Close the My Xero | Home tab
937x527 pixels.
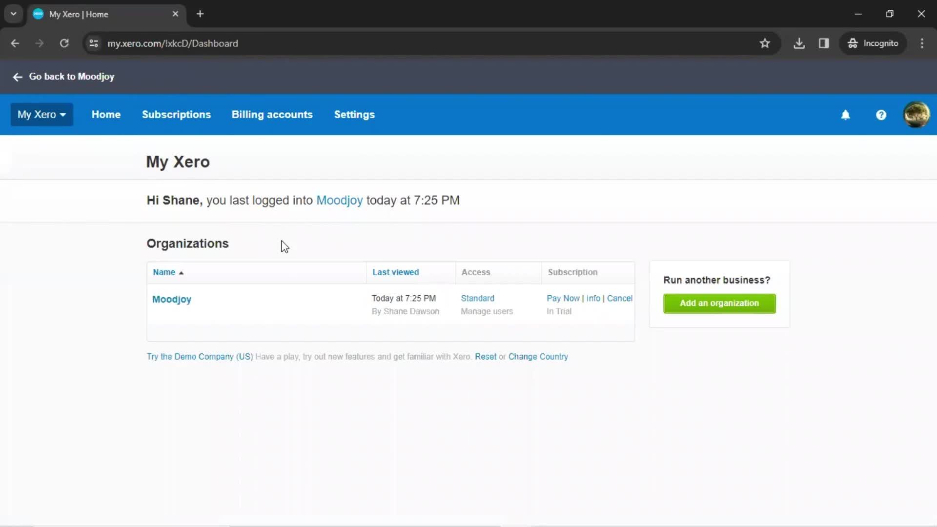tap(175, 14)
